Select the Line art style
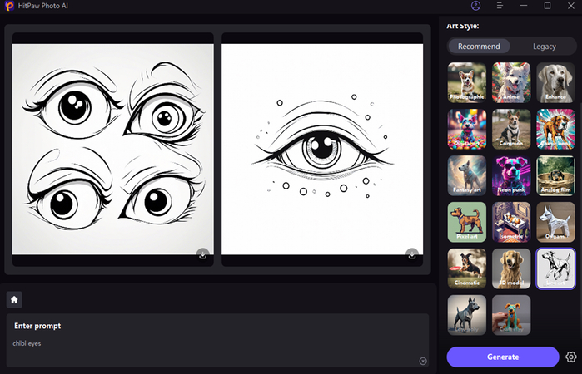Screen dimensions: 582x374 [x=555, y=268]
